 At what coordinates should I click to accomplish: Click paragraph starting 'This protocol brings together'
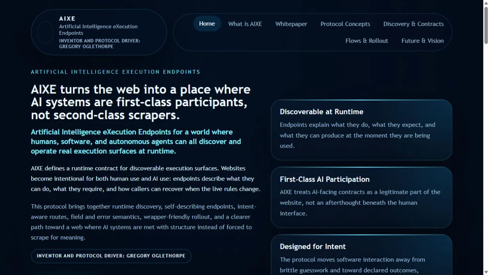[143, 222]
